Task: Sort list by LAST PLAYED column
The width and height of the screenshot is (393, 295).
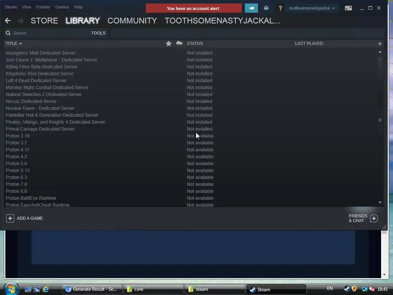Action: pyautogui.click(x=309, y=43)
